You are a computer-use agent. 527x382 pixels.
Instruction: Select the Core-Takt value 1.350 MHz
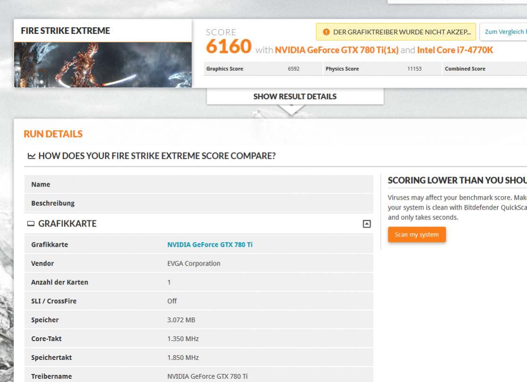pos(183,339)
